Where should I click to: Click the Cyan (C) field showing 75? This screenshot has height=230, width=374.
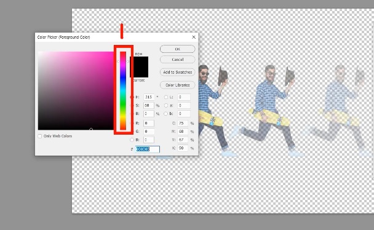[183, 123]
